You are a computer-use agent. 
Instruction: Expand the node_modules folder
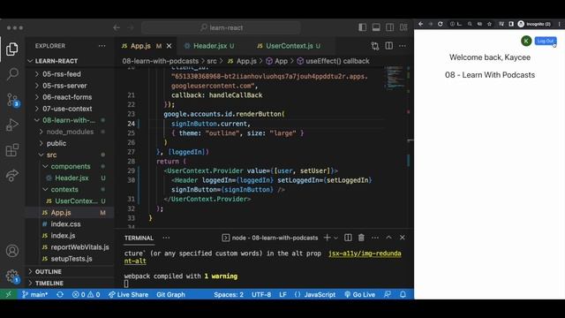coord(71,132)
